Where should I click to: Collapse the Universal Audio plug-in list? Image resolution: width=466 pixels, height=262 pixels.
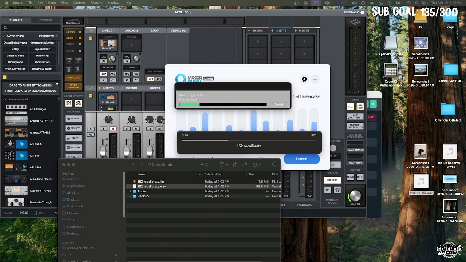pyautogui.click(x=4, y=99)
